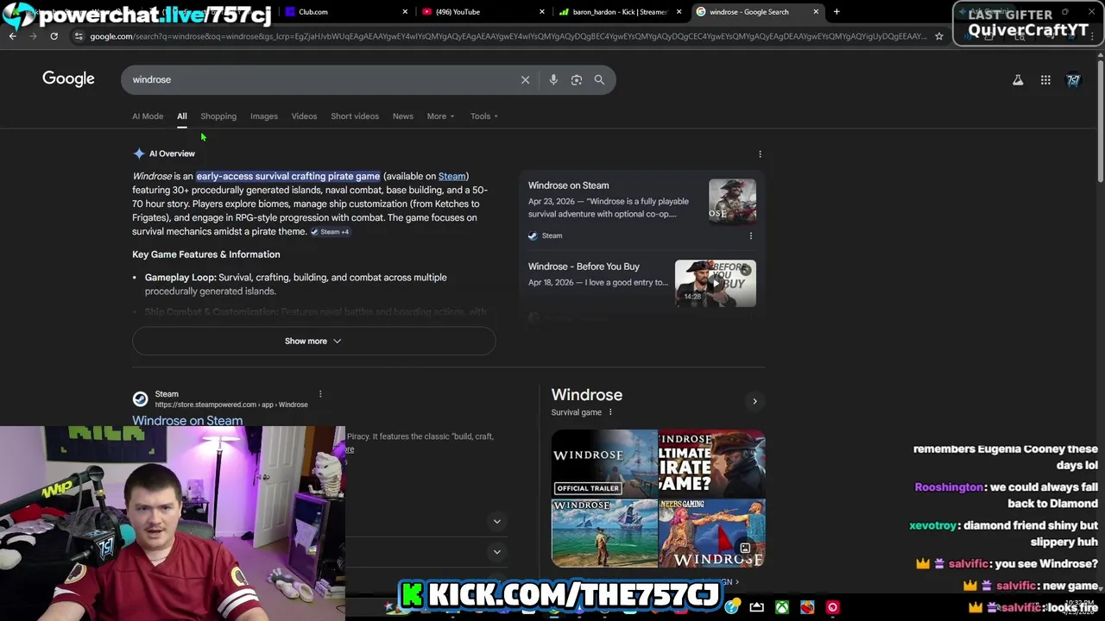Click the Steam favicon of first result
1105x621 pixels.
[140, 398]
